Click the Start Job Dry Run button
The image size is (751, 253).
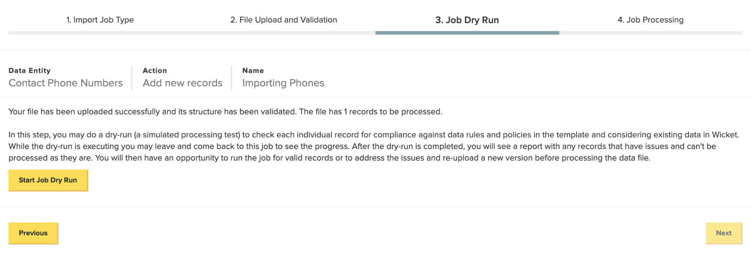(48, 180)
